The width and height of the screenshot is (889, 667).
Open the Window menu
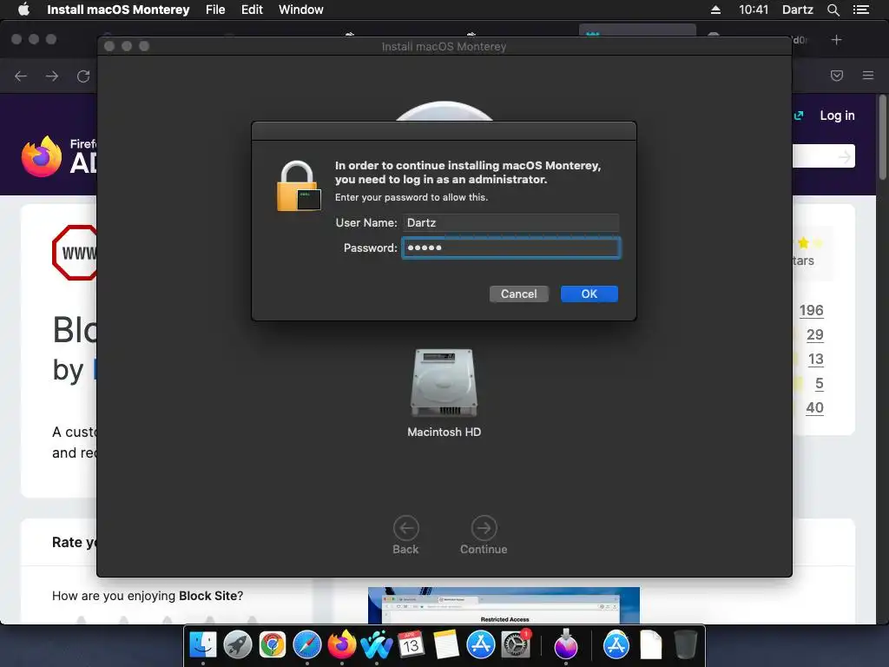click(301, 10)
